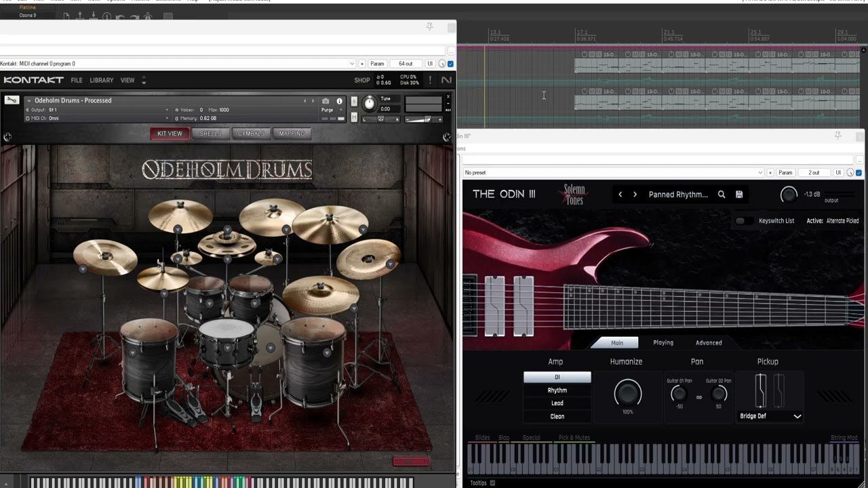This screenshot has height=488, width=868.
Task: Go to next Kontakt instrument arrow
Action: 313,101
